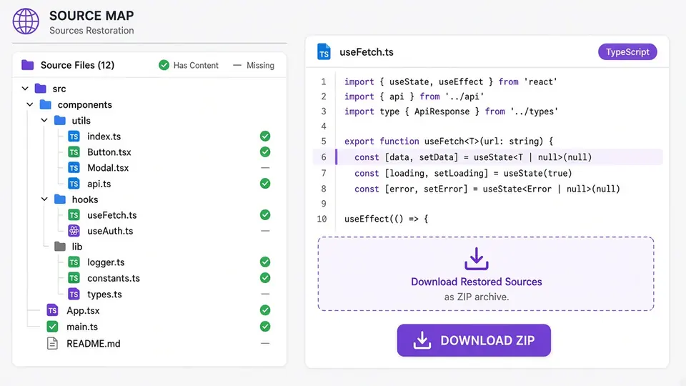Click the document icon beside README.md

pos(52,344)
